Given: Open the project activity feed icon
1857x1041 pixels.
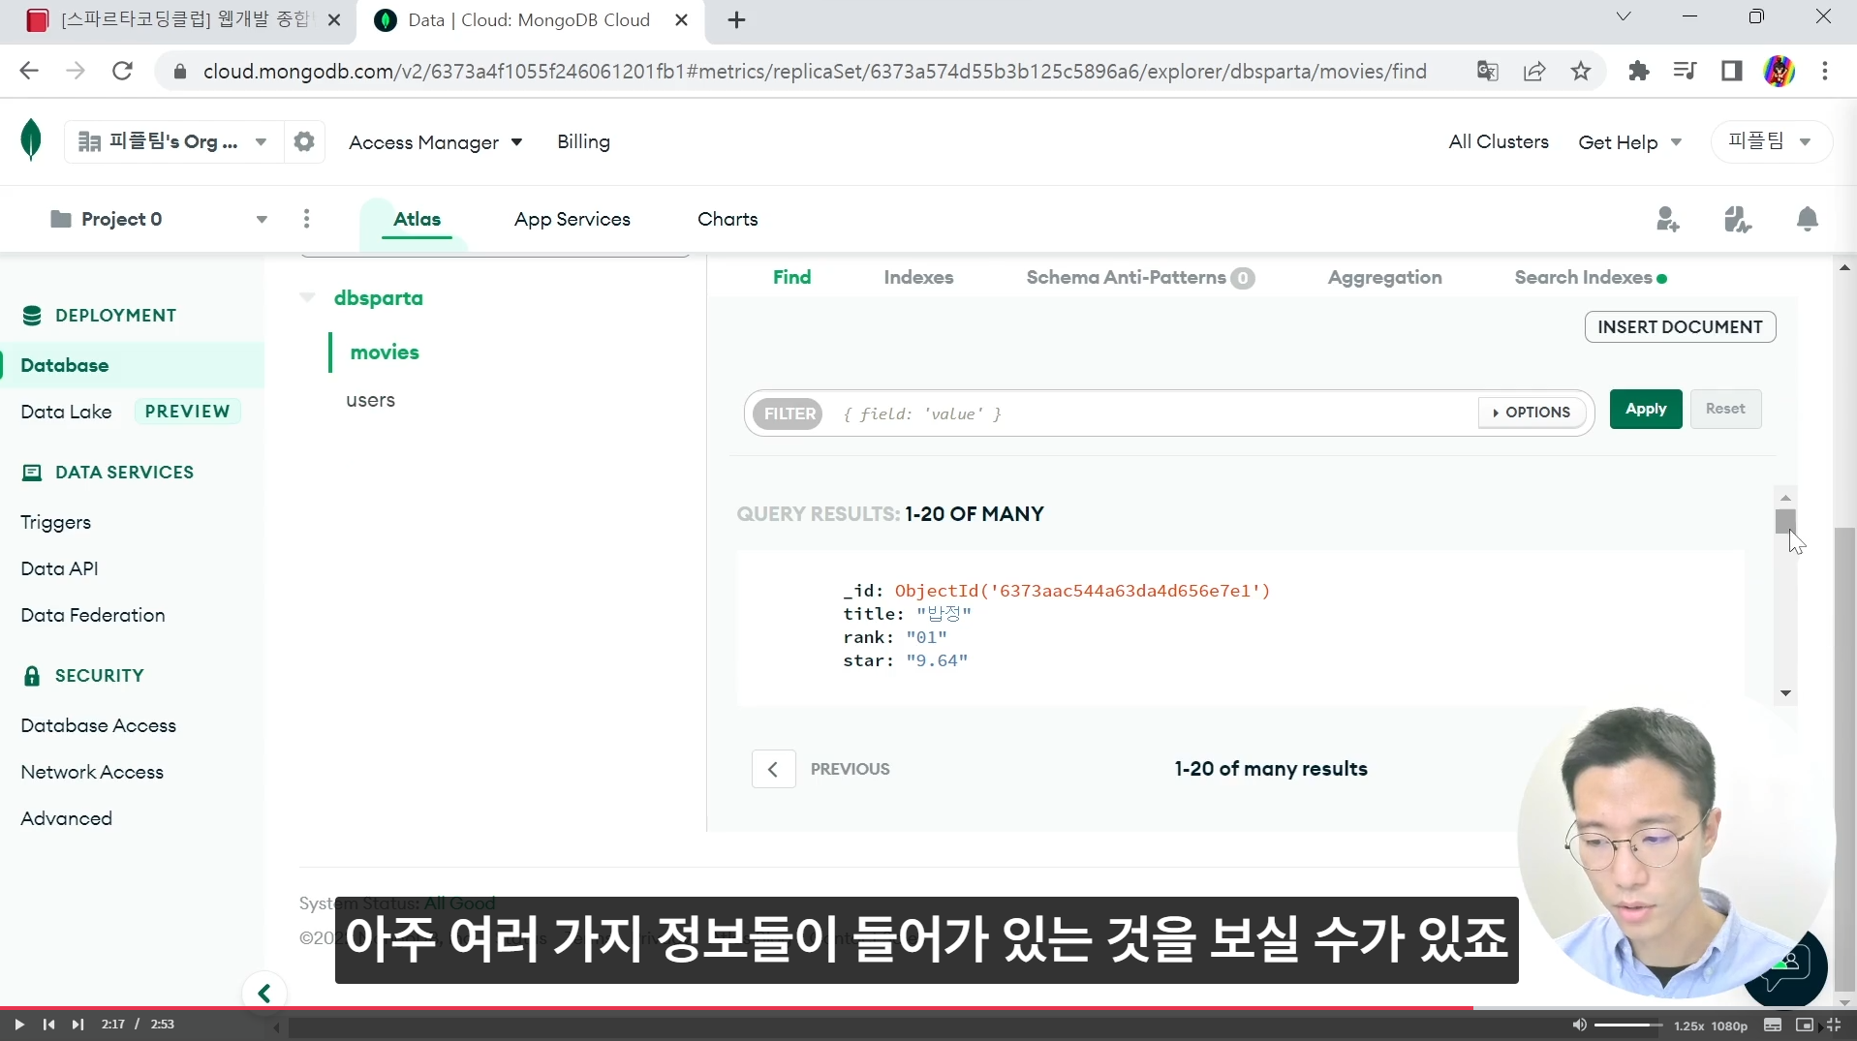Looking at the screenshot, I should pyautogui.click(x=1738, y=219).
